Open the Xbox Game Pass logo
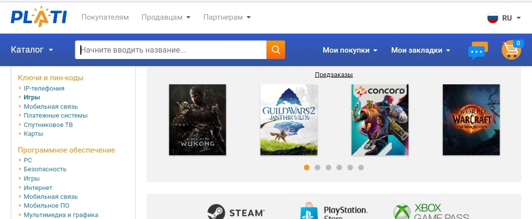 click(431, 212)
